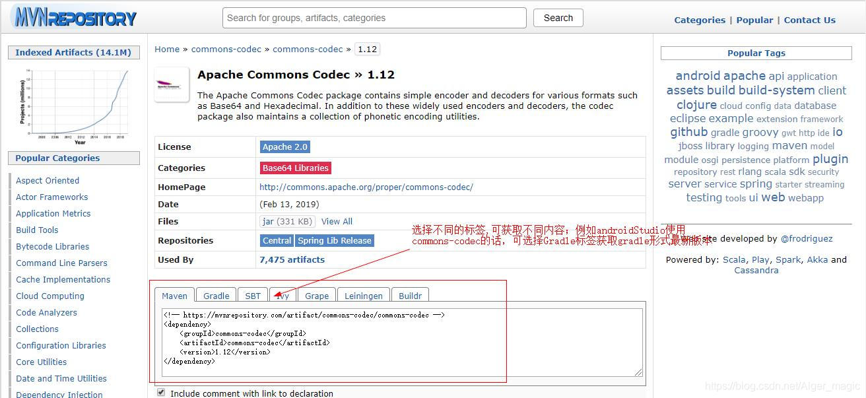The image size is (866, 398).
Task: Open Date and Time Utilities category
Action: coord(61,378)
